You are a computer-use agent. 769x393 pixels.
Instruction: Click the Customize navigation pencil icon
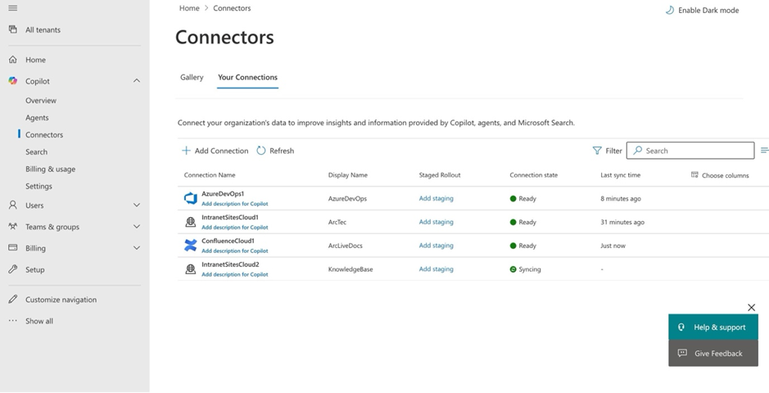[13, 299]
